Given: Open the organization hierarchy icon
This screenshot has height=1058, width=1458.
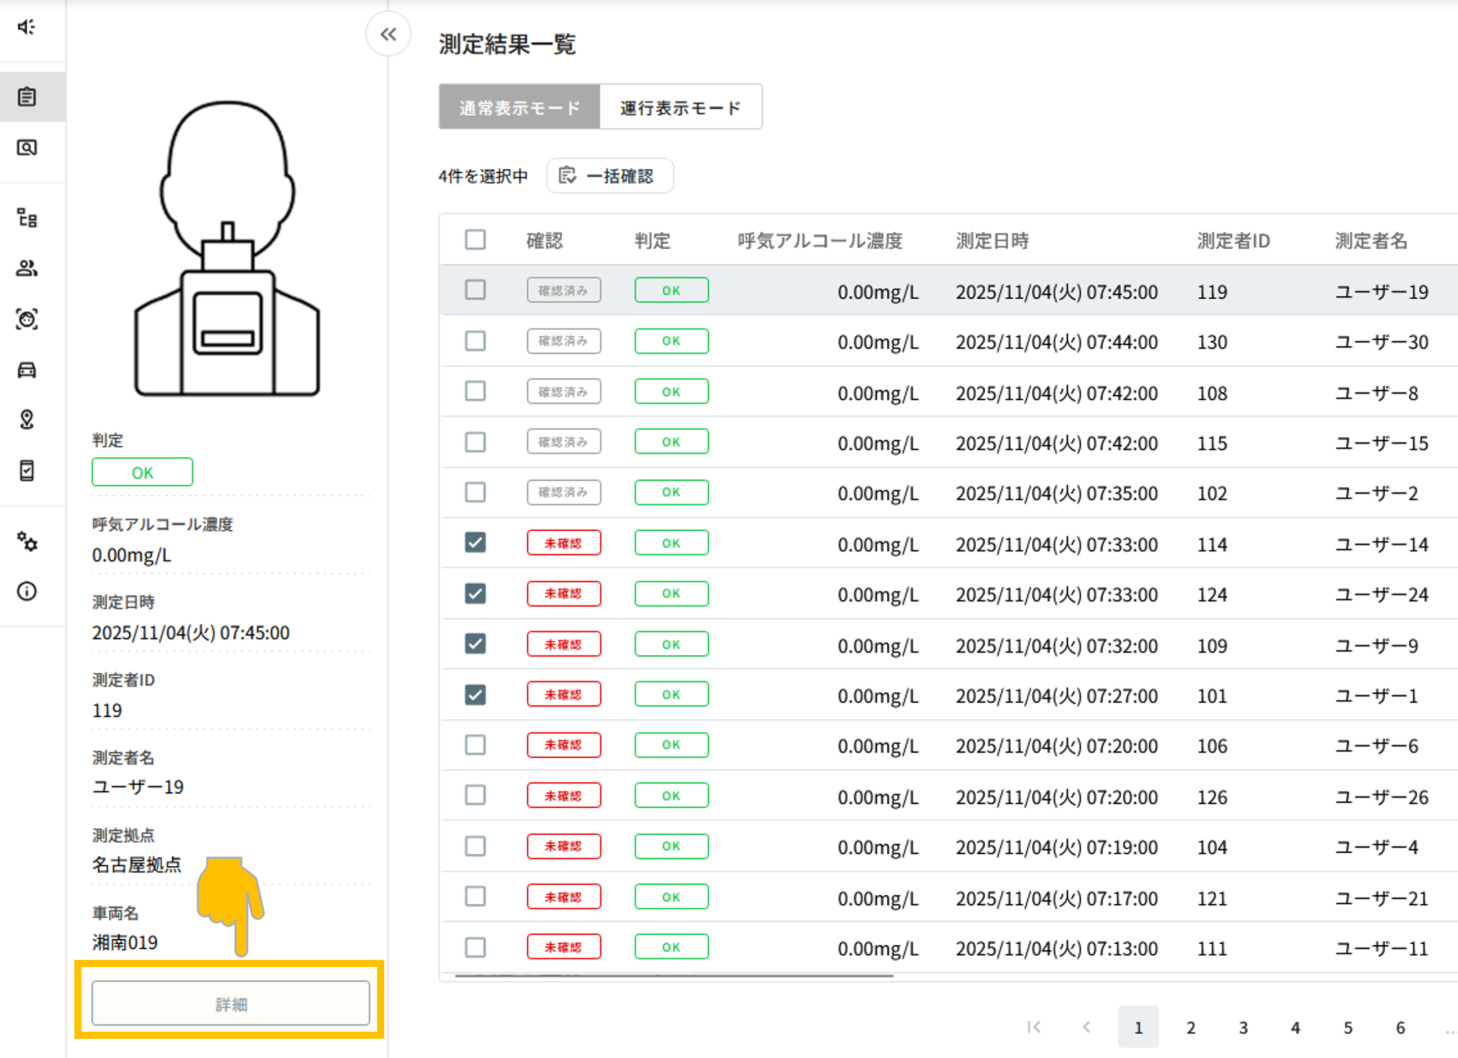Looking at the screenshot, I should 26,218.
